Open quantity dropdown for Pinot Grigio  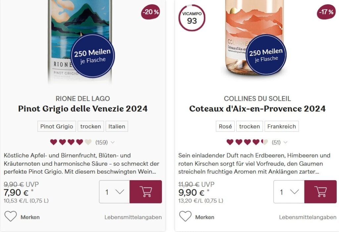[114, 192]
